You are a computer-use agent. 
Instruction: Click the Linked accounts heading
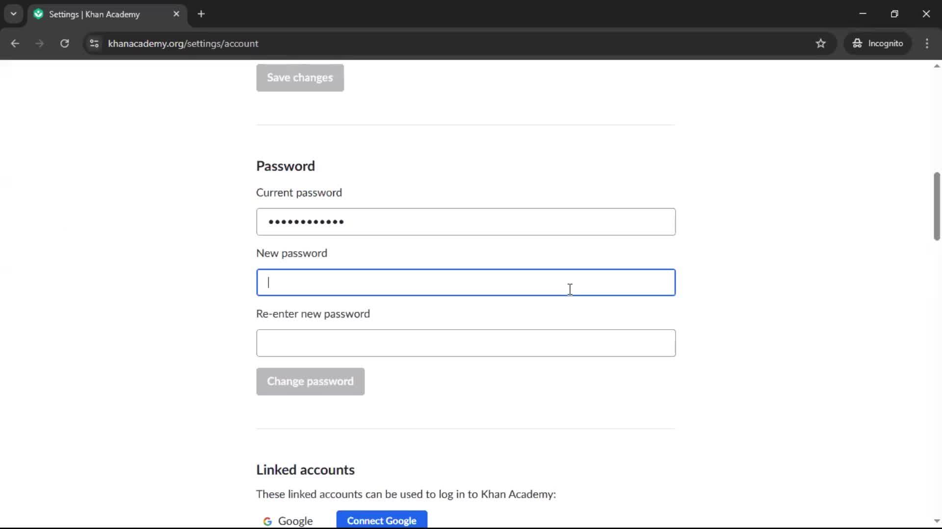tap(305, 470)
